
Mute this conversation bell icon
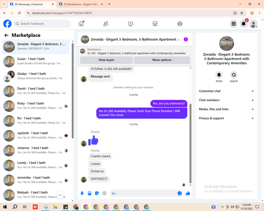pyautogui.click(x=219, y=75)
